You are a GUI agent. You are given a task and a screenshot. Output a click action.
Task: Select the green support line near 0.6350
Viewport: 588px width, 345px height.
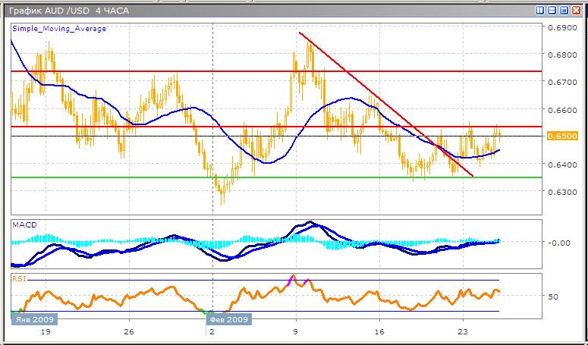[x=152, y=177]
